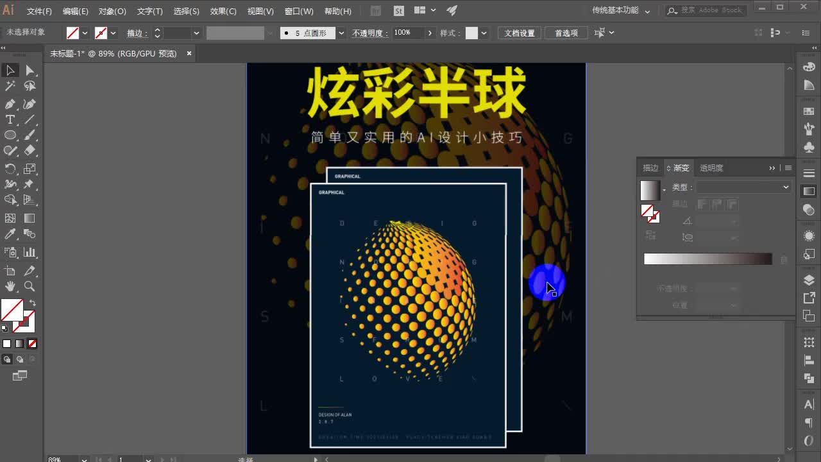Image resolution: width=821 pixels, height=462 pixels.
Task: Activate fill/stroke toggle in Gradient panel
Action: point(650,214)
